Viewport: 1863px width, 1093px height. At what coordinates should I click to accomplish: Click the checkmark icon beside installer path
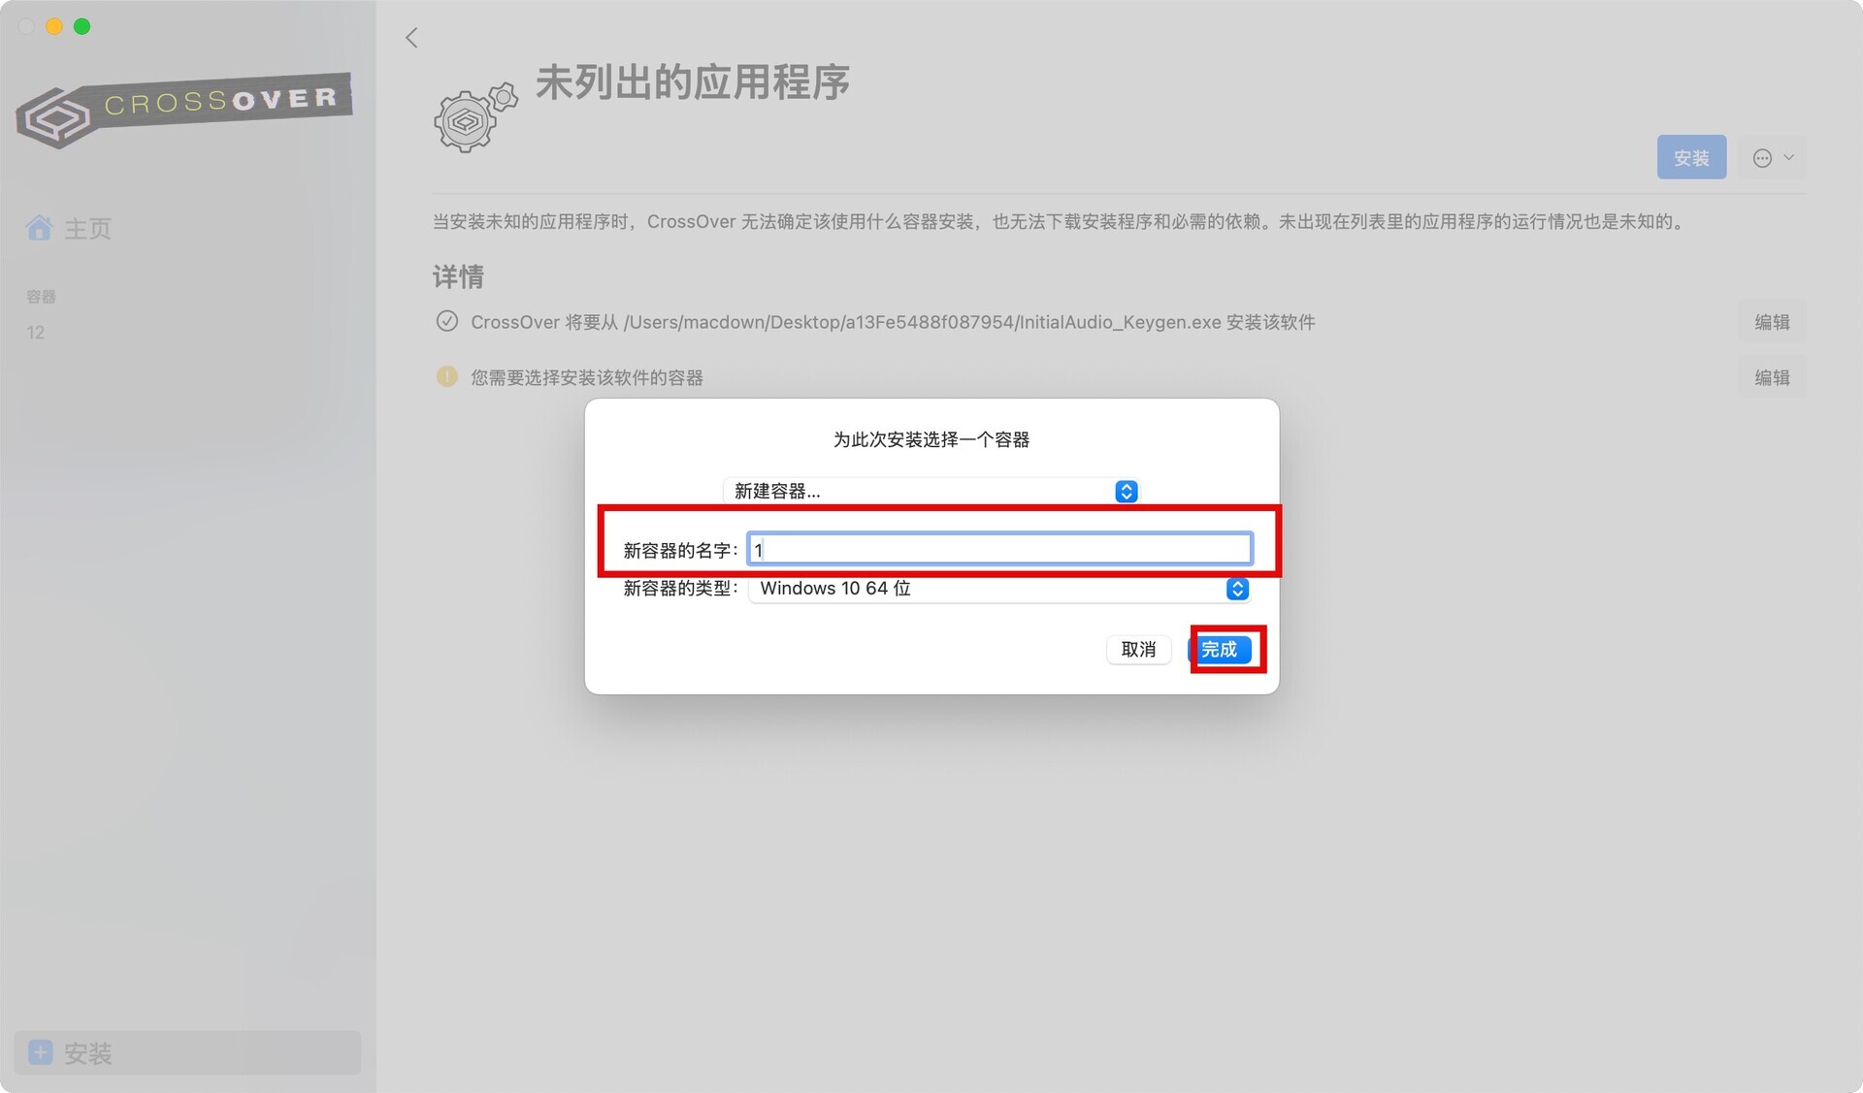[446, 321]
